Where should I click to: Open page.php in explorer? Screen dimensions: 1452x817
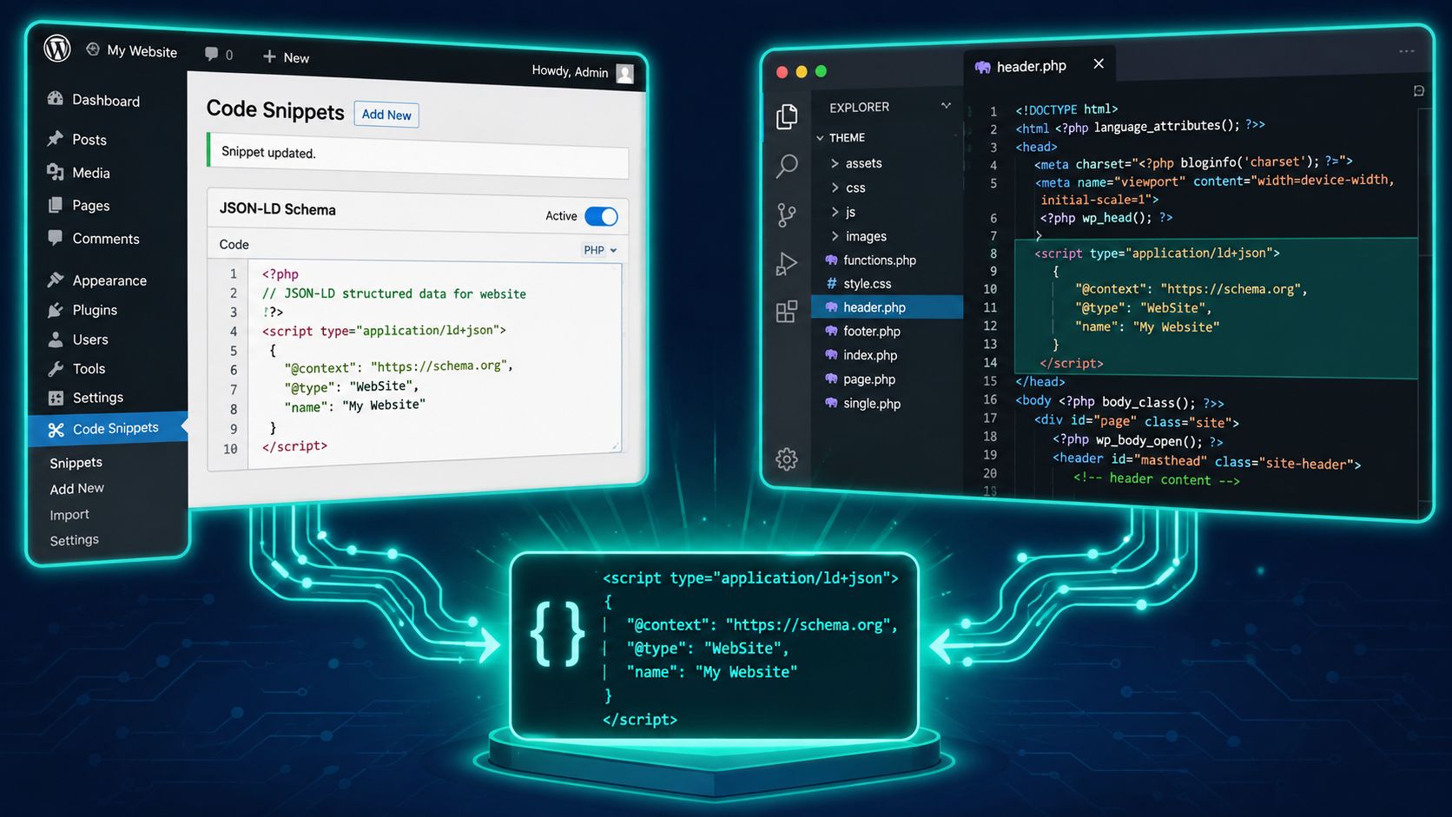(861, 379)
